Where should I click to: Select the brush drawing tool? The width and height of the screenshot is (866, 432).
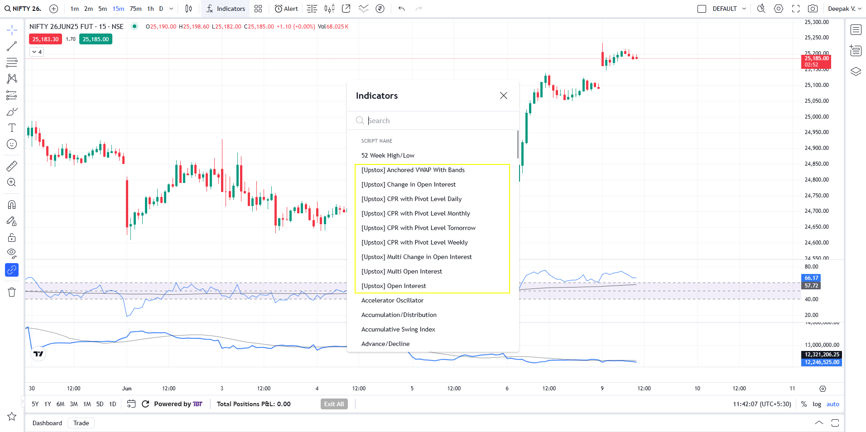12,111
